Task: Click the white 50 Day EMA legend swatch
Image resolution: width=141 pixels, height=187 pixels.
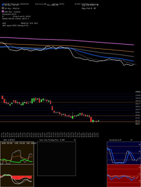Action: 3,8
